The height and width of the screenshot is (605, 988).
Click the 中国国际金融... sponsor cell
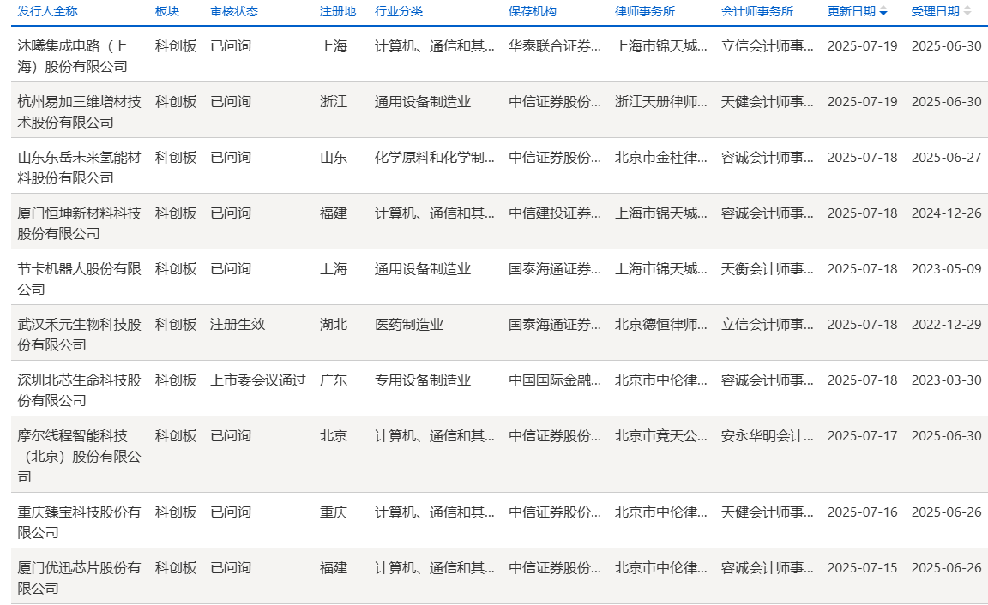click(x=555, y=380)
